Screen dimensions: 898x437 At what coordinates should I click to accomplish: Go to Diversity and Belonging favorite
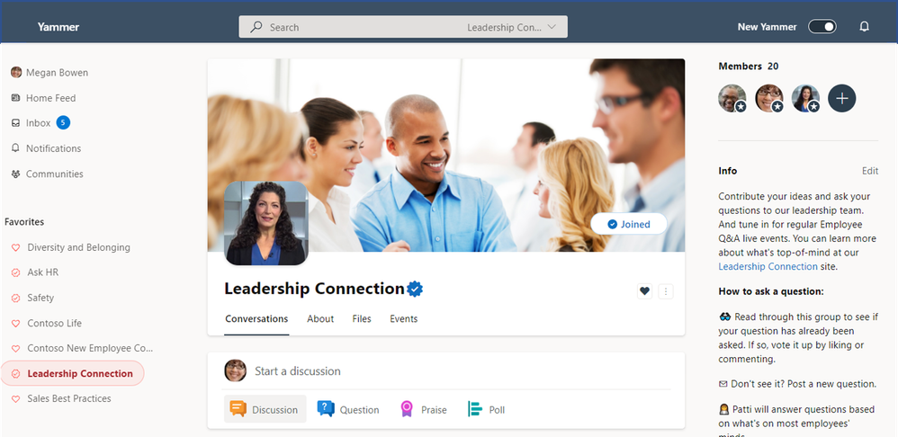tap(78, 247)
